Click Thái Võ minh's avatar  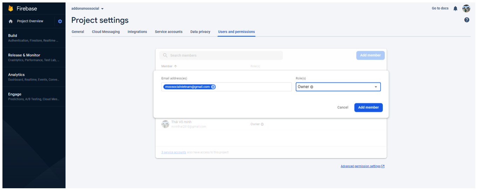click(165, 124)
